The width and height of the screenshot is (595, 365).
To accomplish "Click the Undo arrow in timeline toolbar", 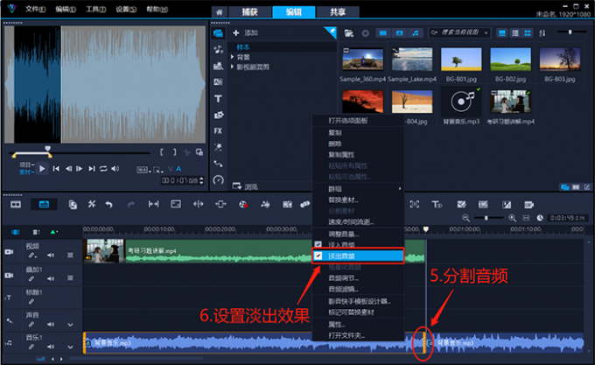I will (x=108, y=205).
